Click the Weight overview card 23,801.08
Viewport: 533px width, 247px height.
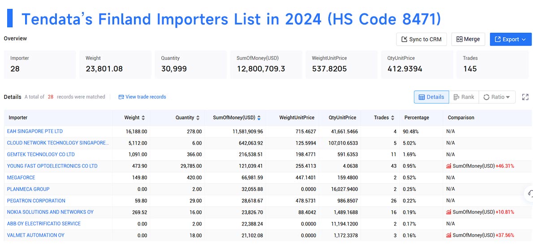pos(115,64)
